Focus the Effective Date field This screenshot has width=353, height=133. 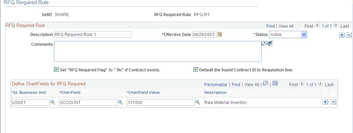[204, 35]
